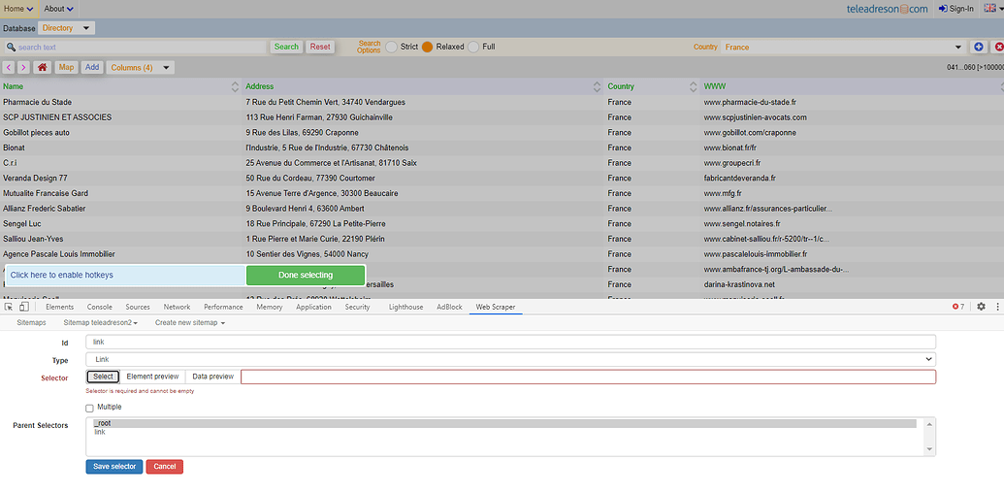Open UK flag language selector
The height and width of the screenshot is (493, 1004).
click(993, 9)
